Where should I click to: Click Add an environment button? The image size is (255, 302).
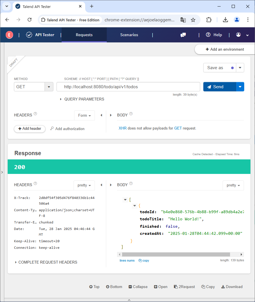coord(225,49)
